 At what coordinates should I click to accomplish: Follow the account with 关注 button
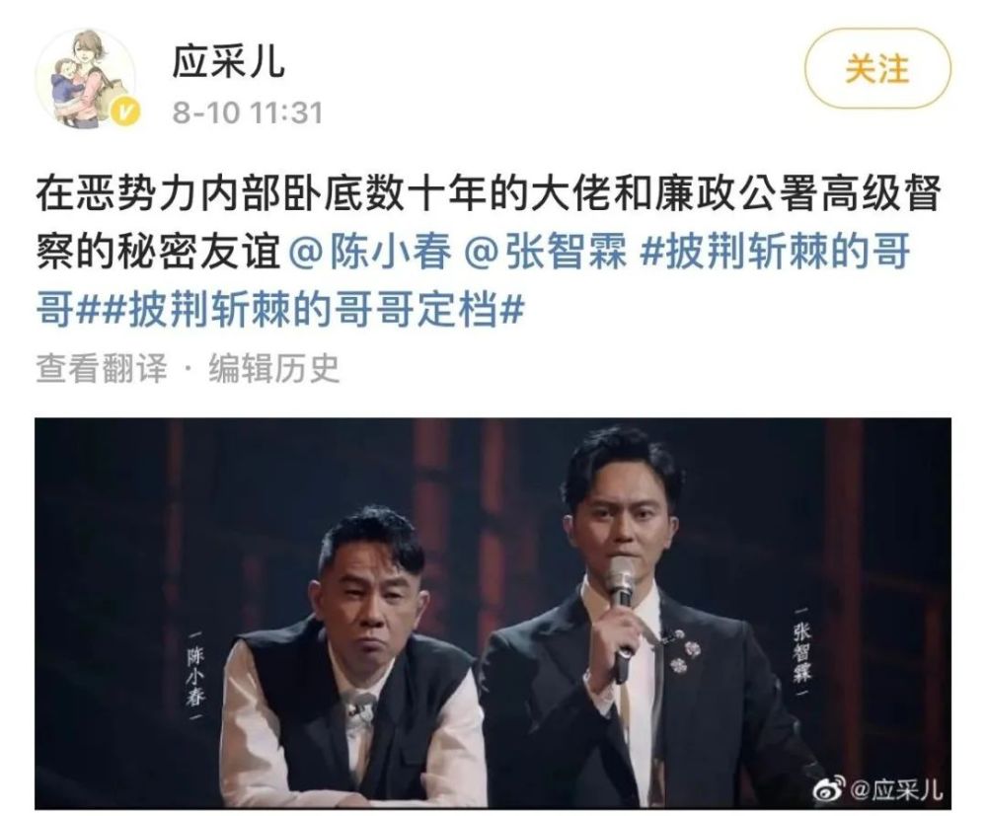pos(878,69)
